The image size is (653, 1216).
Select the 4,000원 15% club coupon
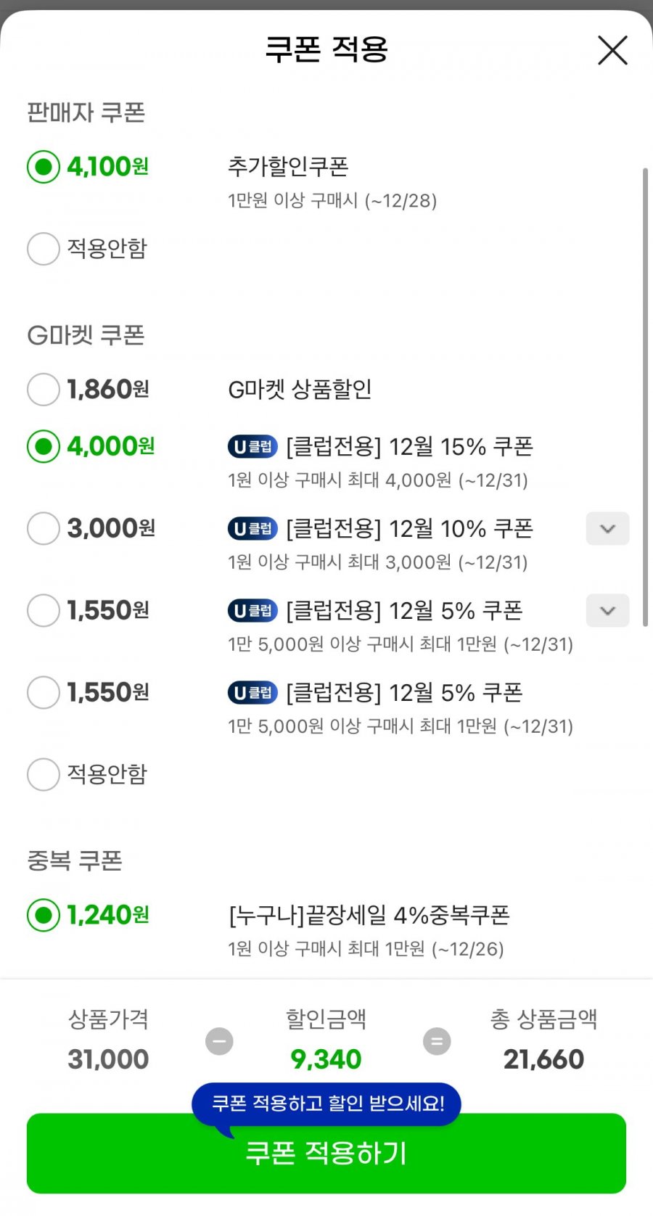point(44,446)
